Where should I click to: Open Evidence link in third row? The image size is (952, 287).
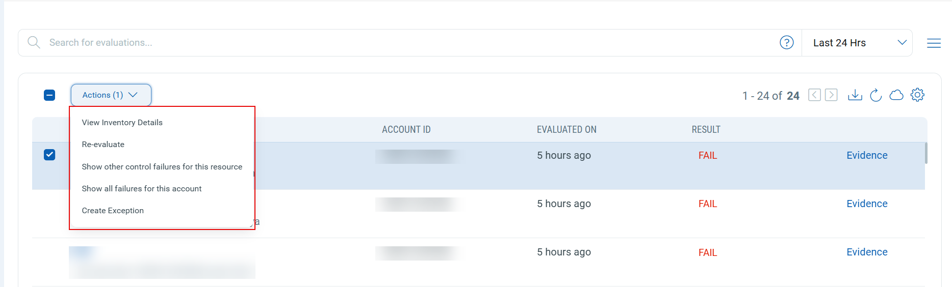[x=866, y=252]
